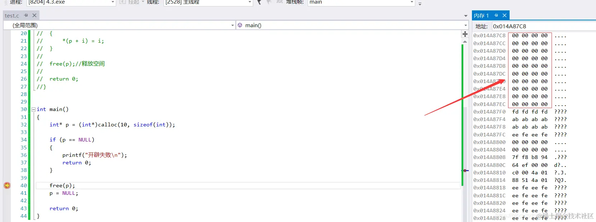Screen dimensions: 596x222
Task: Click the free(p); statement on line 40
Action: (62, 185)
